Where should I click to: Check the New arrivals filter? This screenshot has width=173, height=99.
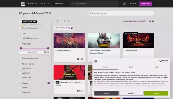pyautogui.click(x=20, y=68)
